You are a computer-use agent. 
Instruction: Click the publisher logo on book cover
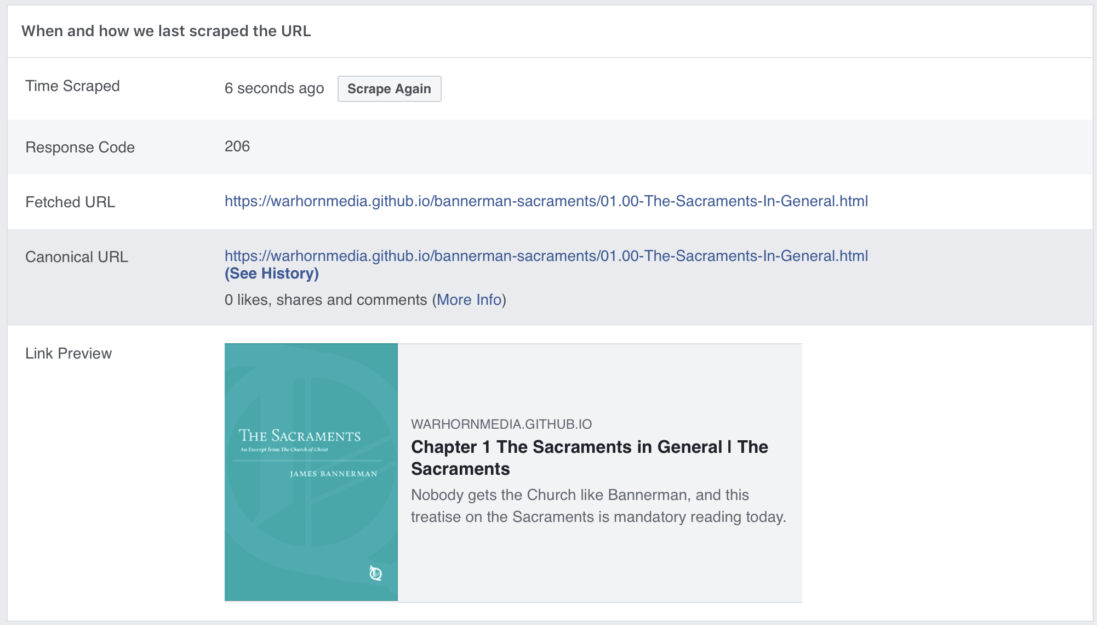375,573
